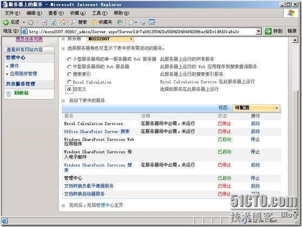Click the History icon in toolbar
Image resolution: width=302 pixels, height=227 pixels.
coord(120,22)
